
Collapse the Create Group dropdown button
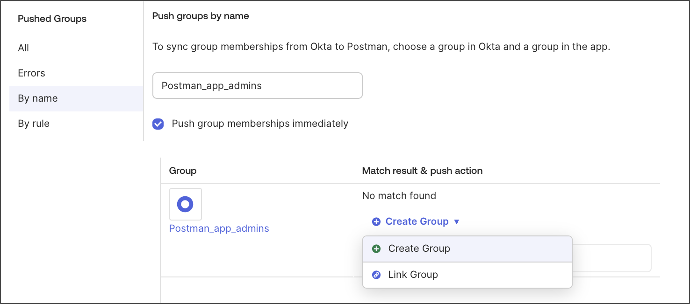[416, 221]
